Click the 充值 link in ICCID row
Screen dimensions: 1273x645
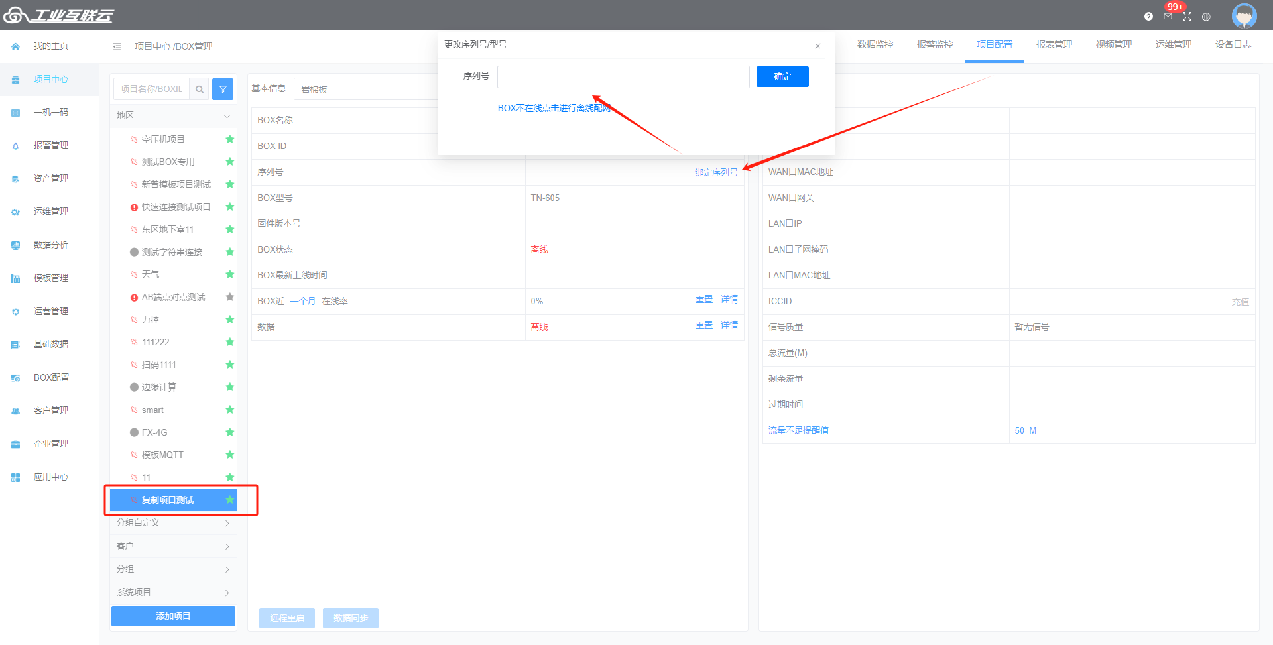1240,302
